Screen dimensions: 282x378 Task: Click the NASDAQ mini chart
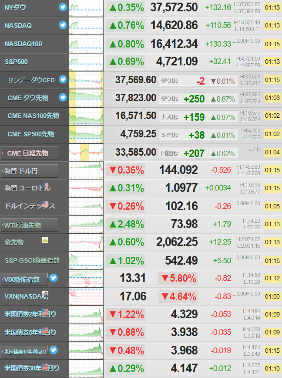pyautogui.click(x=86, y=26)
